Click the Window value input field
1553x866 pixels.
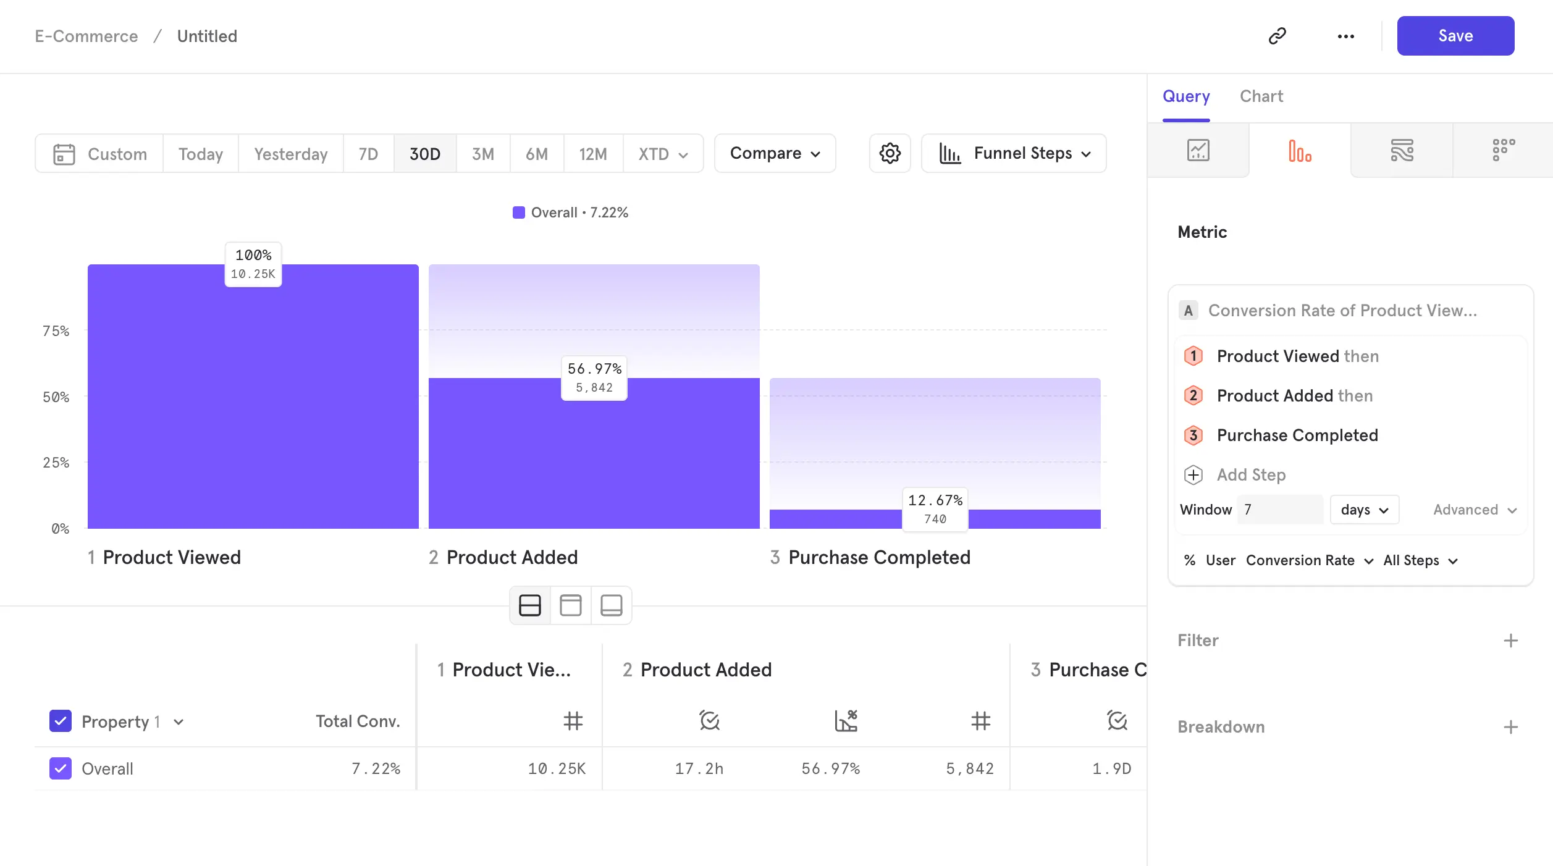[1279, 509]
